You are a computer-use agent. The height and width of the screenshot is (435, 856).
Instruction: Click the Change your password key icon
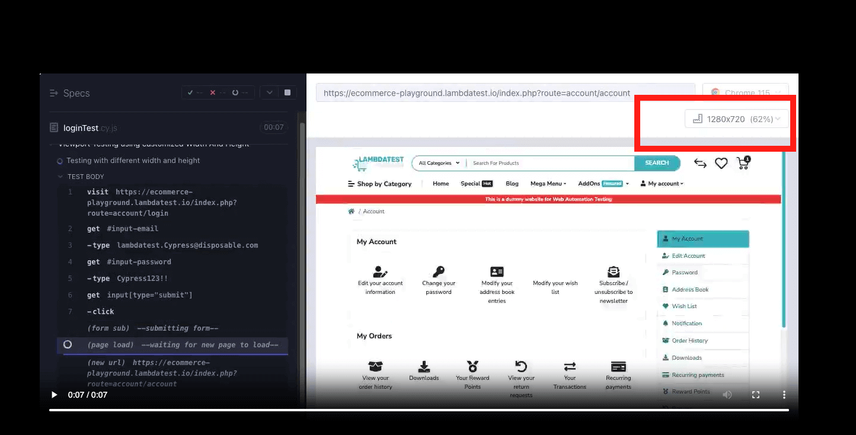(439, 272)
